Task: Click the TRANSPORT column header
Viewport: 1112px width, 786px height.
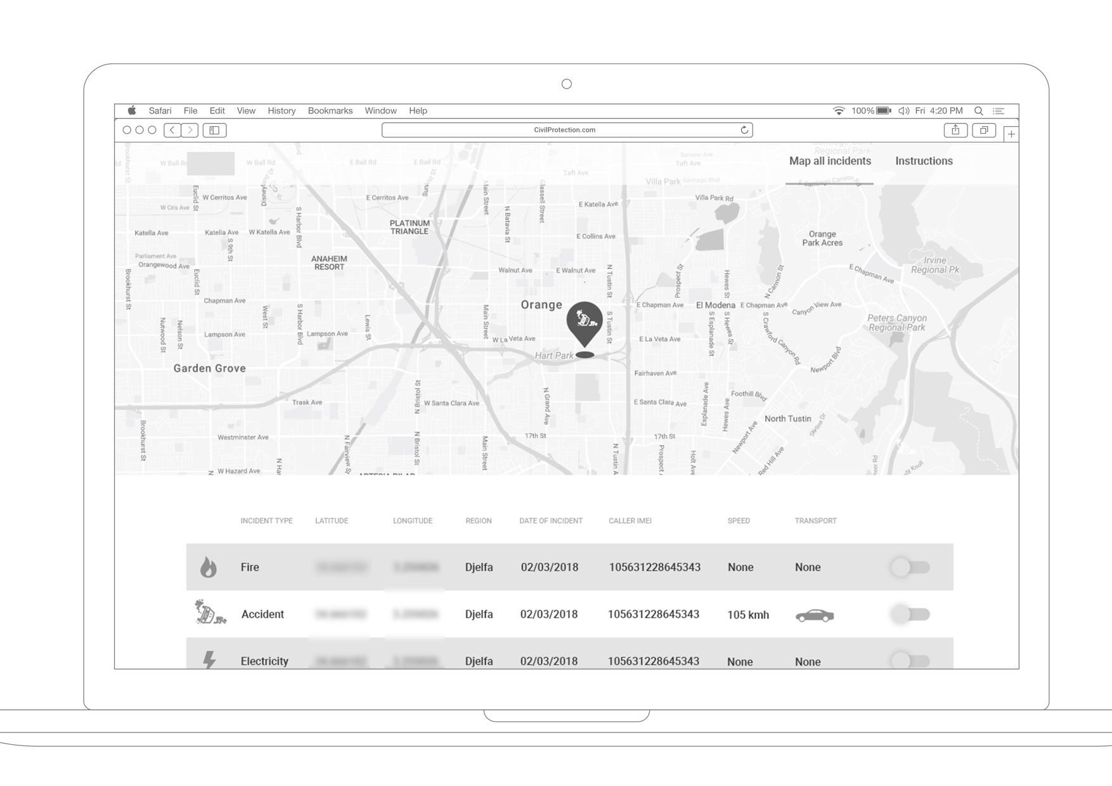Action: (x=816, y=521)
